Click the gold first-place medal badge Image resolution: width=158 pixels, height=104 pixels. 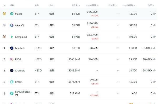4,14
